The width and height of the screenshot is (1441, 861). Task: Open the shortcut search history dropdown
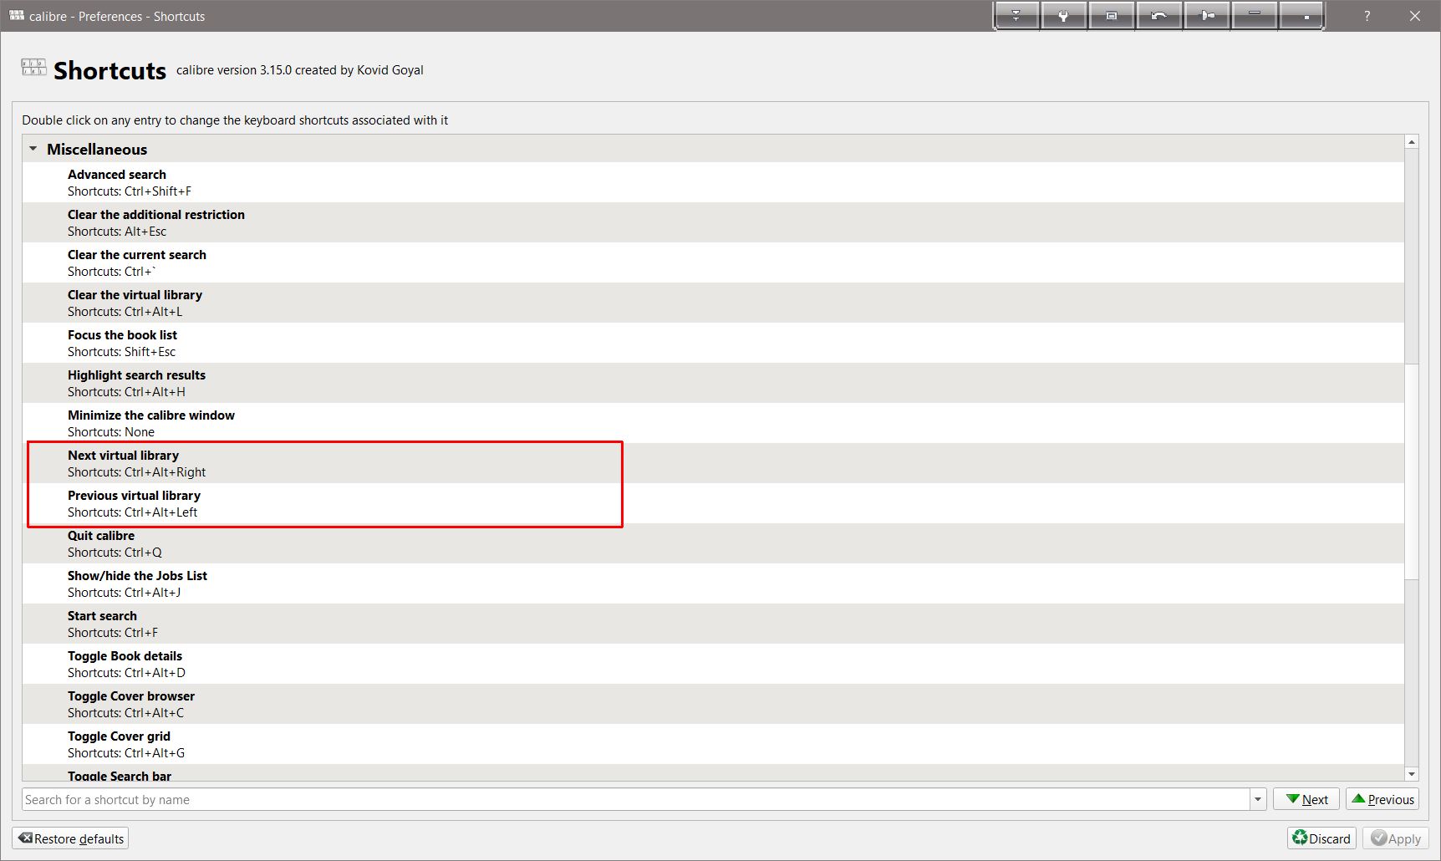click(1258, 800)
